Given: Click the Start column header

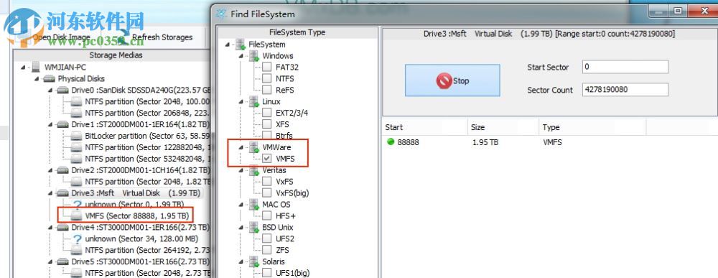Looking at the screenshot, I should tap(424, 127).
